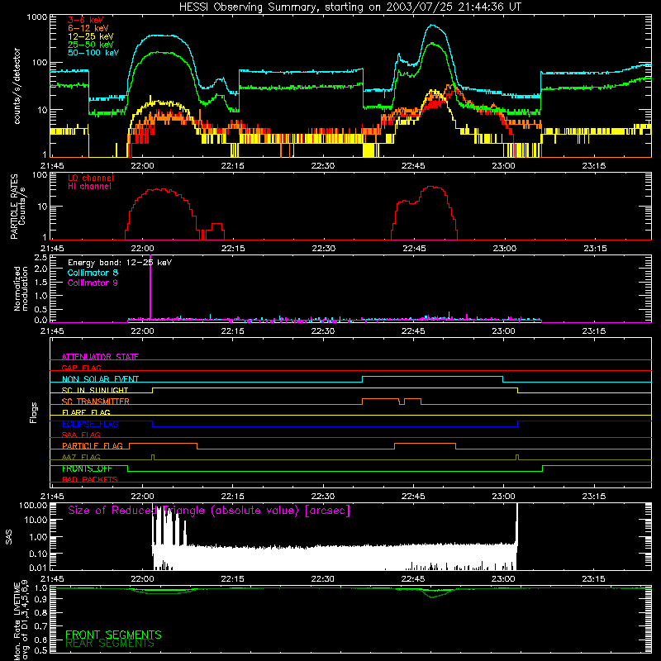Click the SC IN SUNLIGHT flag label
Screen dimensions: 661x661
pyautogui.click(x=95, y=390)
